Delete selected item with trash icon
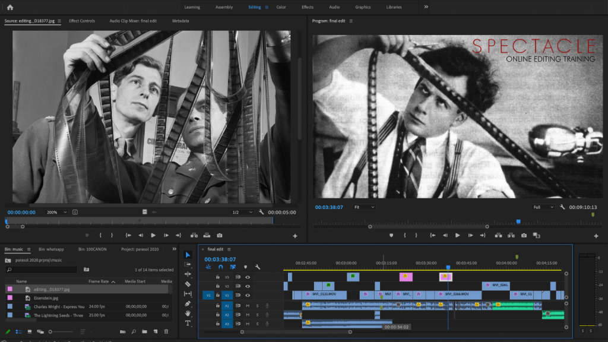The width and height of the screenshot is (608, 342). click(166, 331)
